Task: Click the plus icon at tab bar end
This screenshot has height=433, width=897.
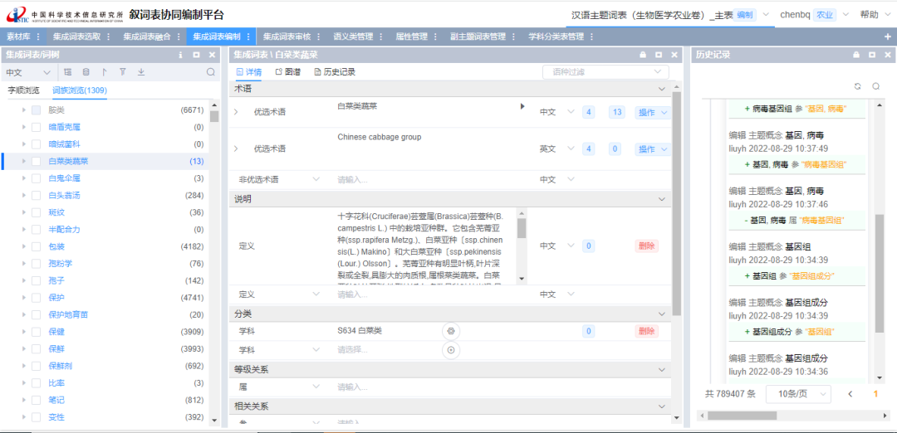Action: pyautogui.click(x=887, y=36)
